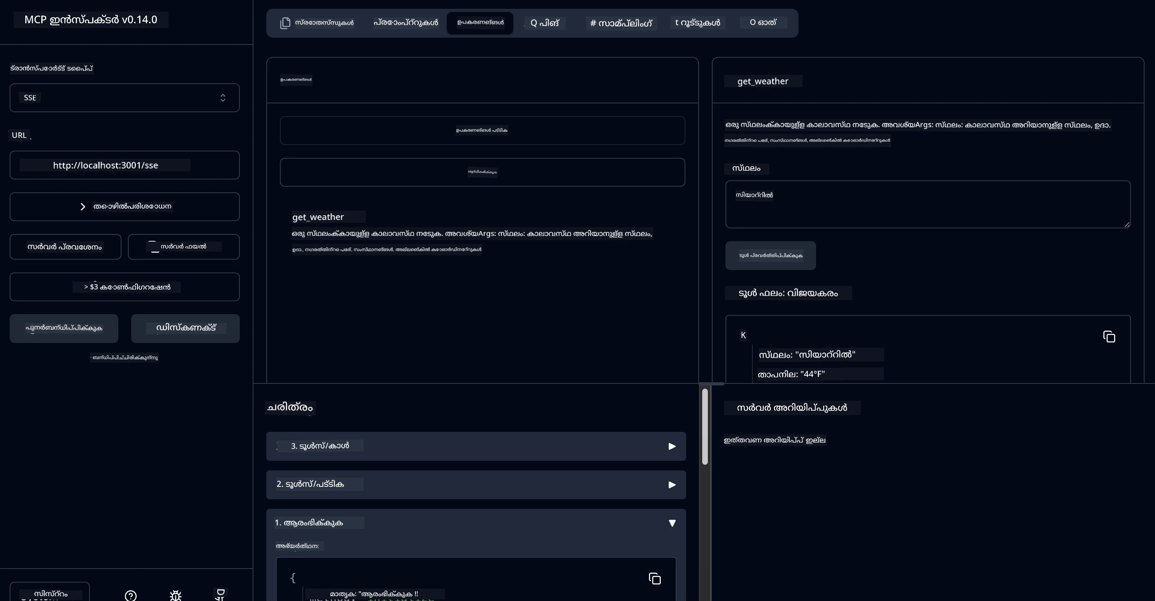Expand the 2. ടൂൾസ്/പട്ടിക history entry
Viewport: 1155px width, 601px height.
476,484
